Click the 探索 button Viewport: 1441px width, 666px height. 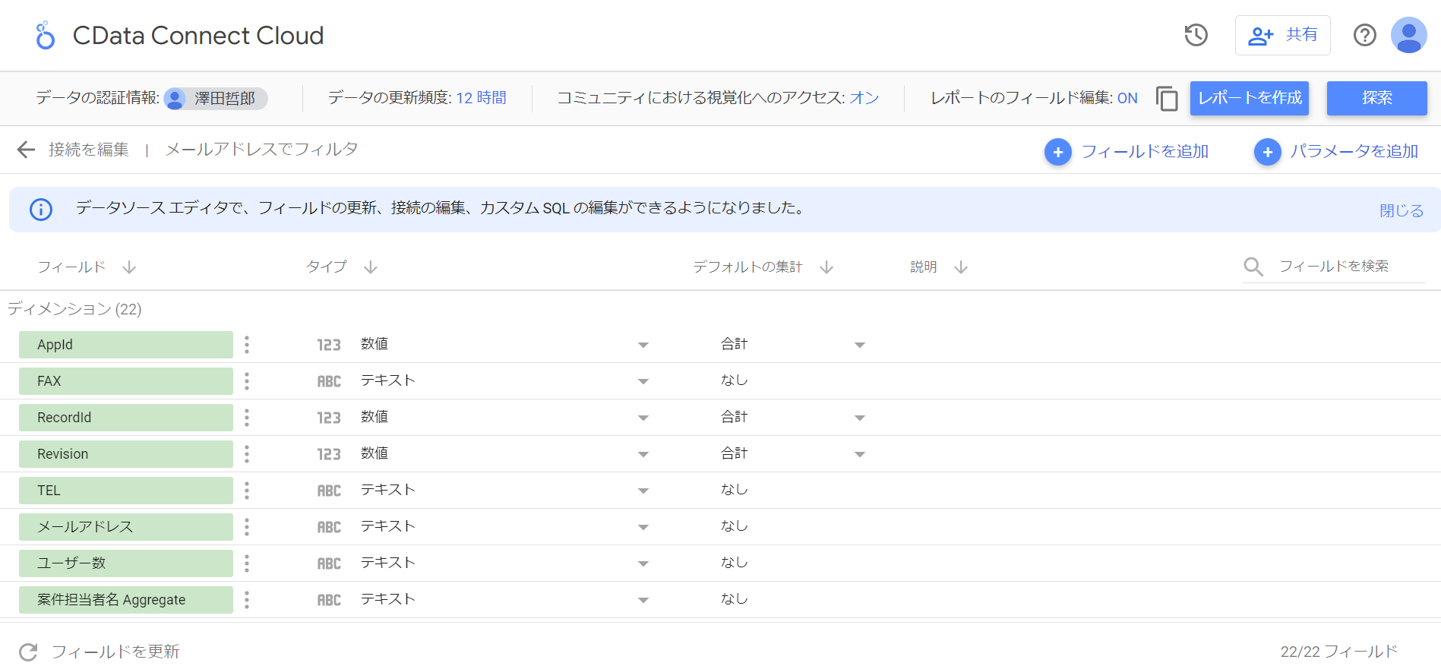(x=1376, y=98)
